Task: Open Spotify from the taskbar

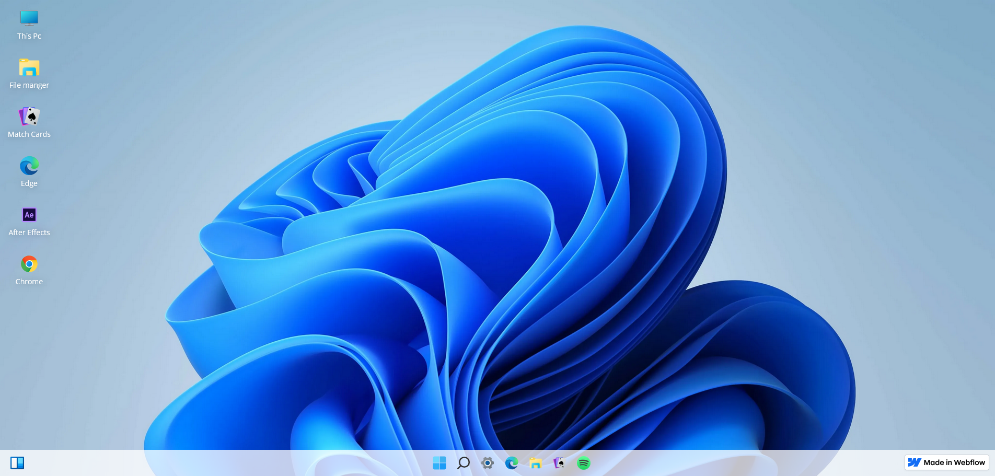Action: pos(584,463)
